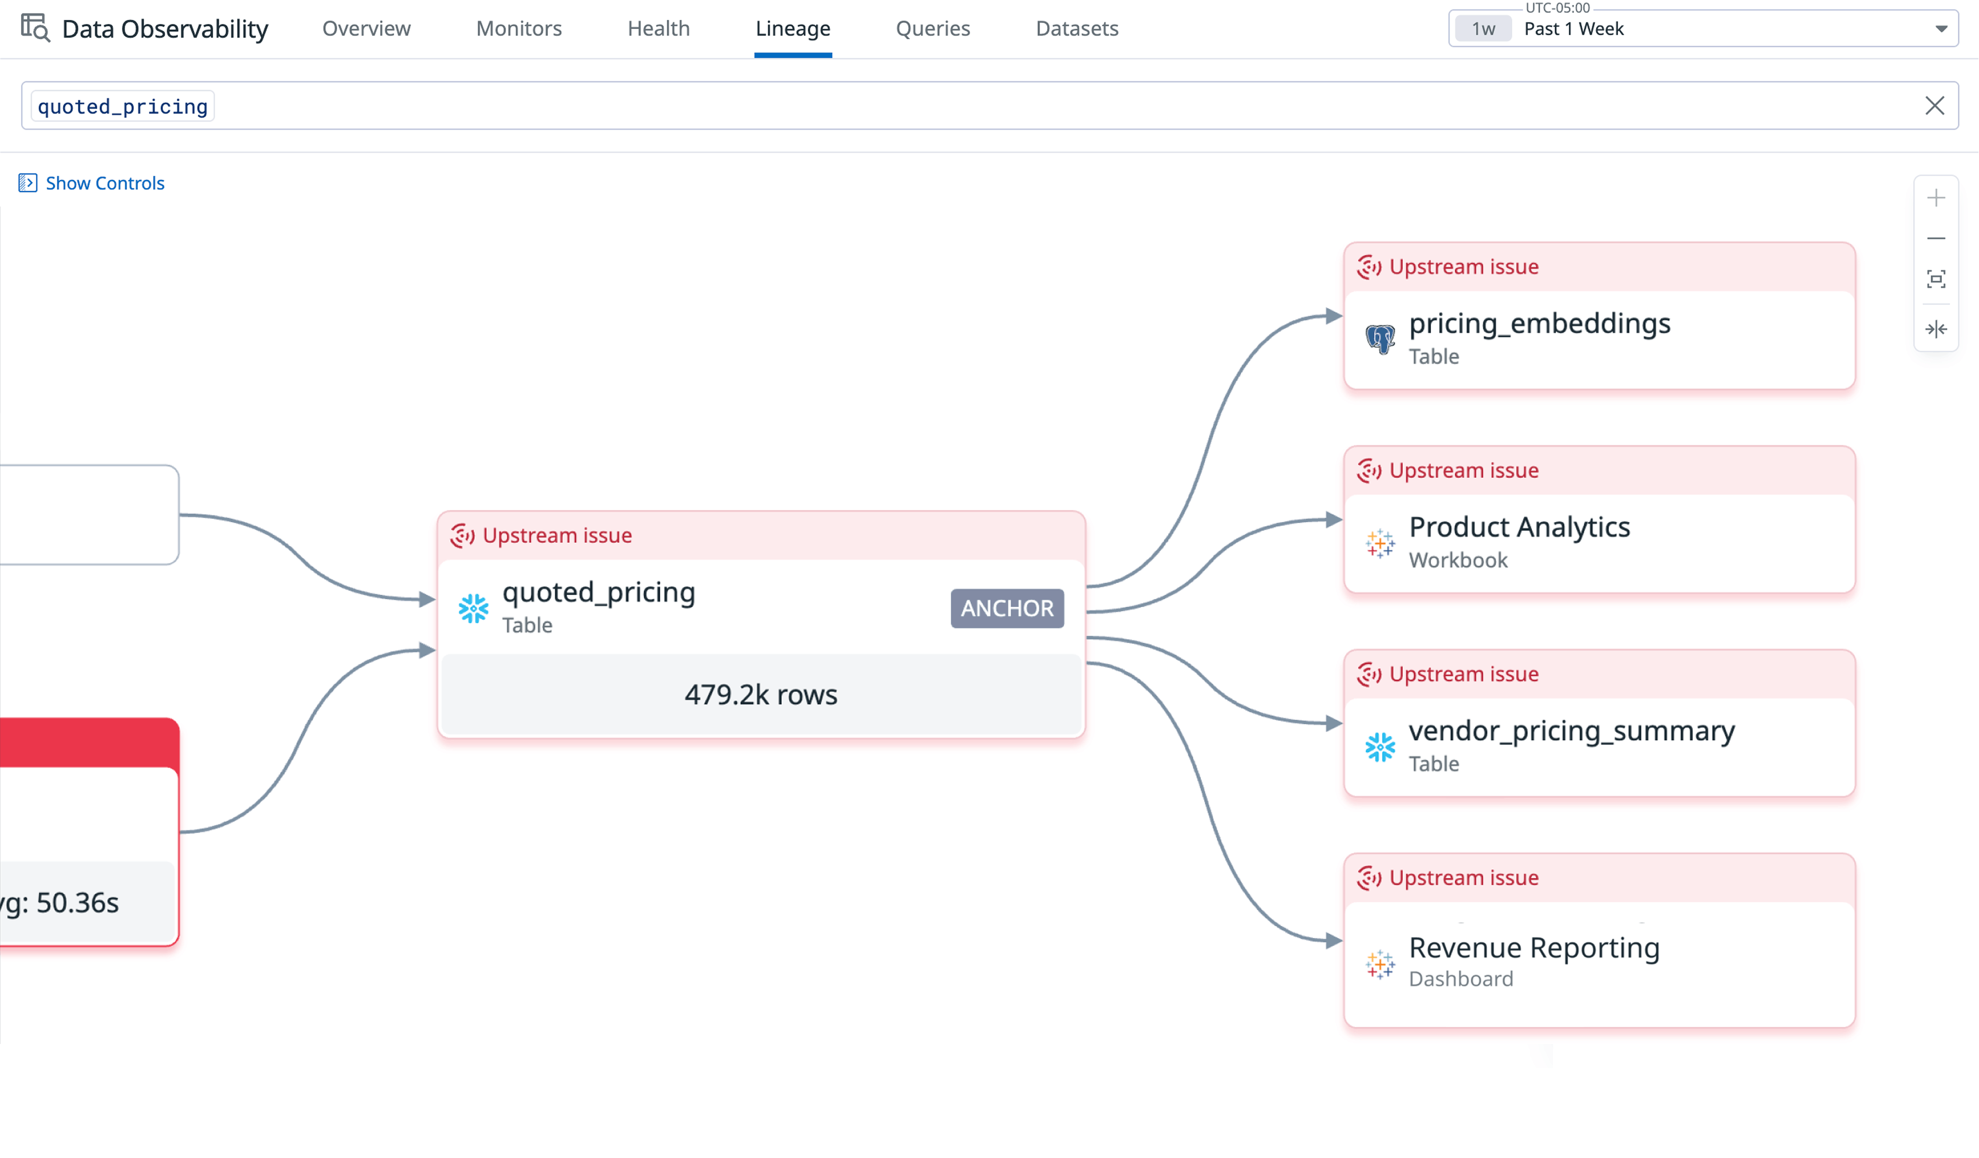
Task: Remove the quoted_pricing search chip
Action: coord(122,105)
